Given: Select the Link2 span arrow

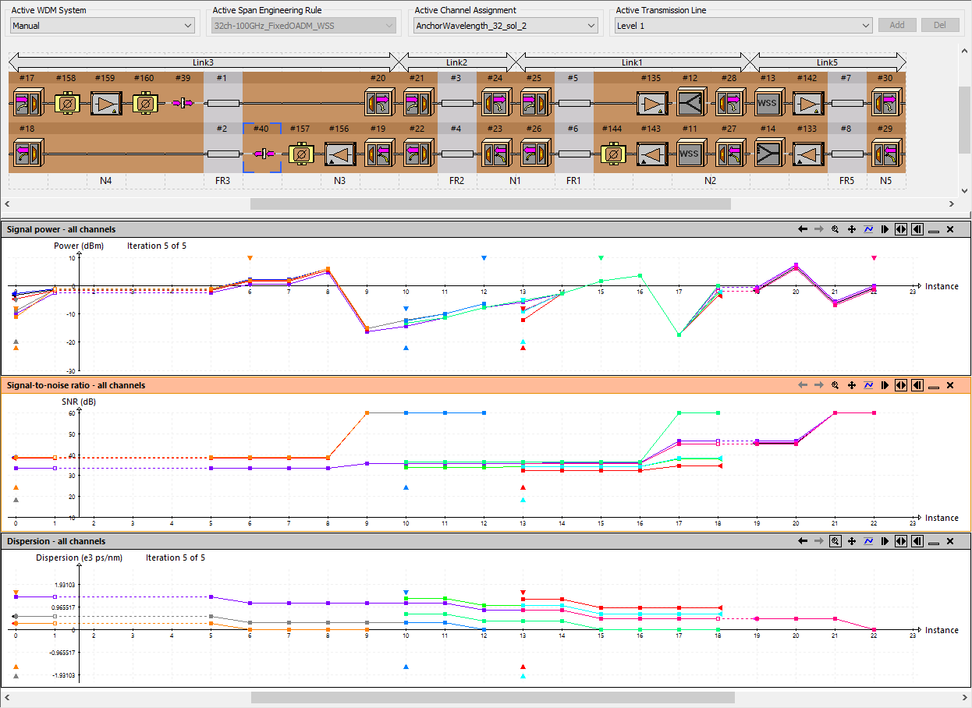Looking at the screenshot, I should [457, 62].
